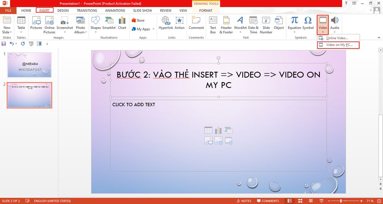The width and height of the screenshot is (383, 204).
Task: Open the Drawing Tools FORMAT tab
Action: (206, 10)
